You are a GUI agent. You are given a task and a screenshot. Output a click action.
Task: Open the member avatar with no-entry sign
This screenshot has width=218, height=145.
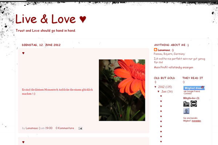tap(194, 104)
